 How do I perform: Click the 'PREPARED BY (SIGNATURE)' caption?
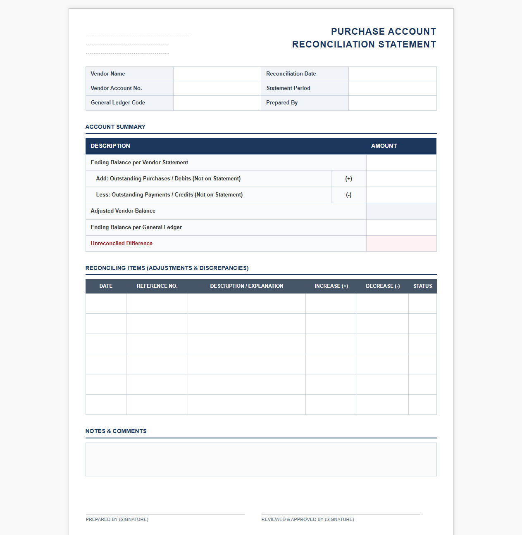click(117, 519)
